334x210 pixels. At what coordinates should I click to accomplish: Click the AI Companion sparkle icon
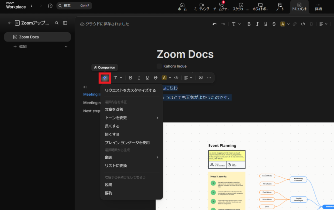[105, 78]
